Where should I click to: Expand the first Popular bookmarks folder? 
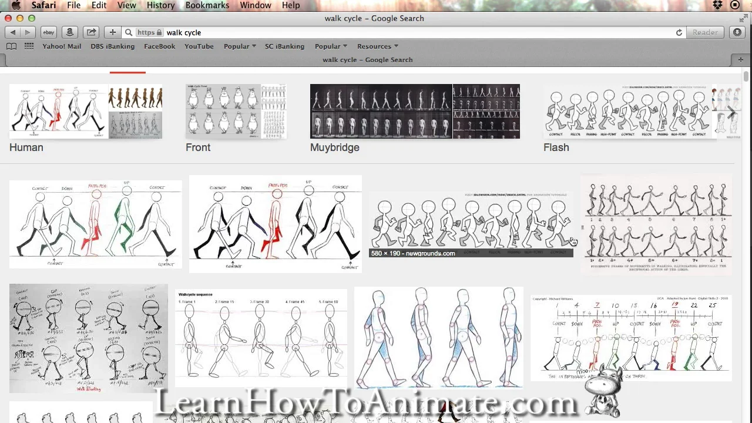(240, 46)
